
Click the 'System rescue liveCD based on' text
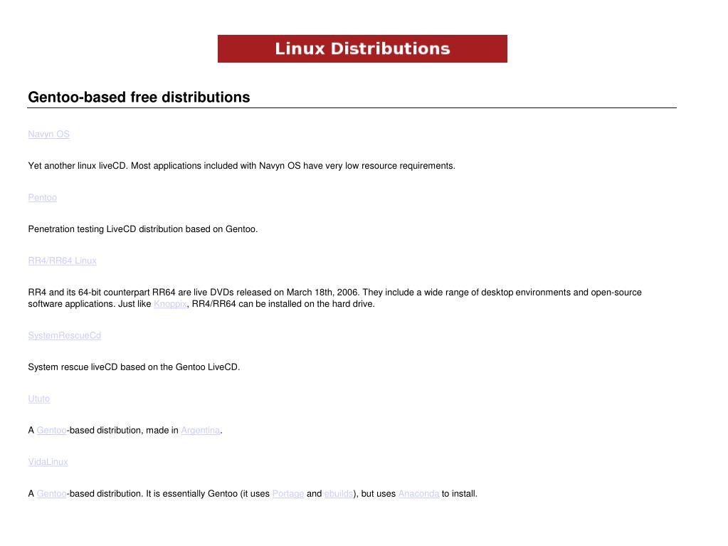[134, 367]
